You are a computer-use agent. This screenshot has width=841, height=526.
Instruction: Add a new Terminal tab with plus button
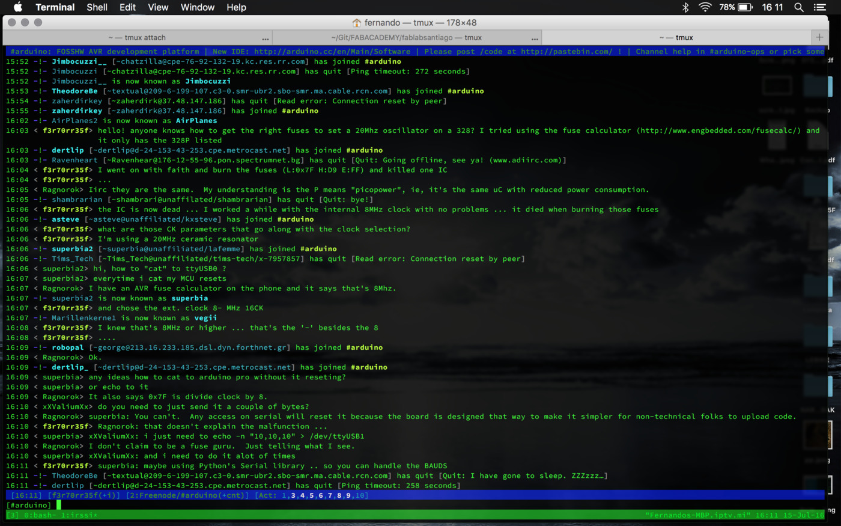[x=819, y=37]
